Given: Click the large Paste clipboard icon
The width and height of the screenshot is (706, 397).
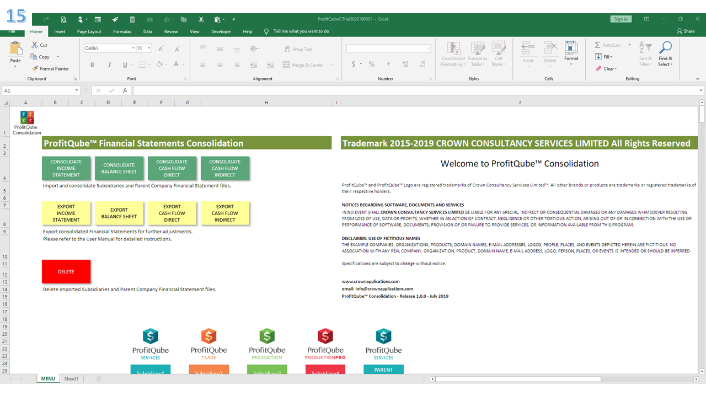Looking at the screenshot, I should (15, 49).
